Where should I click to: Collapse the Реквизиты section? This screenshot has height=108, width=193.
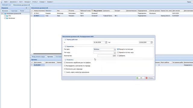coord(65,60)
